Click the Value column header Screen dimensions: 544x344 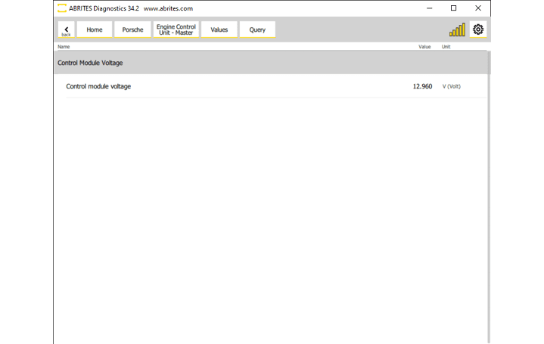(424, 47)
